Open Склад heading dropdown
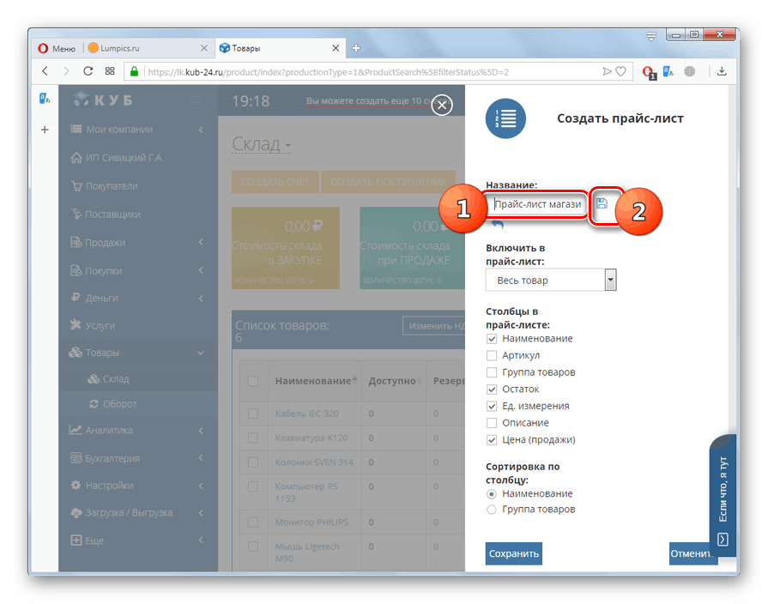Image resolution: width=768 pixels, height=604 pixels. [261, 144]
